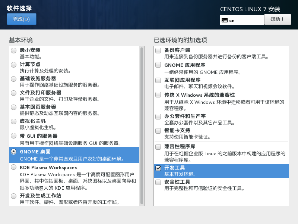This screenshot has height=224, width=298.
Task: Enable 办公套件和生产率 checkbox
Action: point(158,116)
